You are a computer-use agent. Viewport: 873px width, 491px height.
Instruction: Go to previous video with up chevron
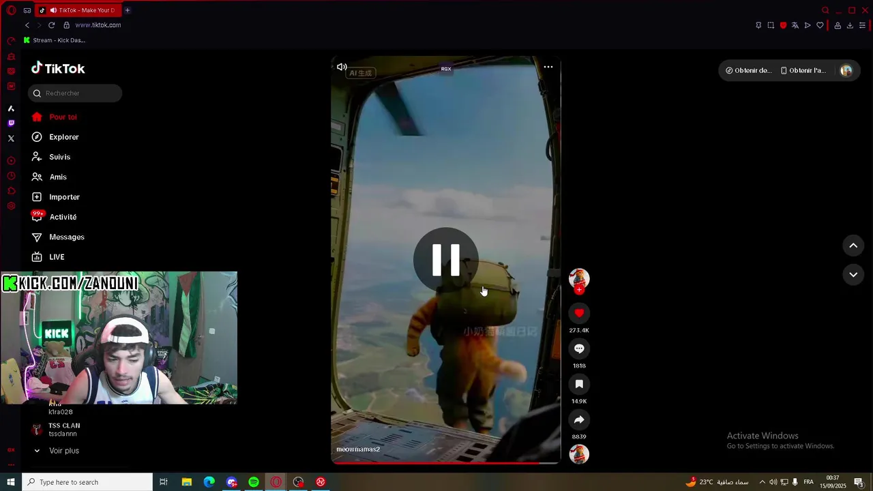[853, 245]
